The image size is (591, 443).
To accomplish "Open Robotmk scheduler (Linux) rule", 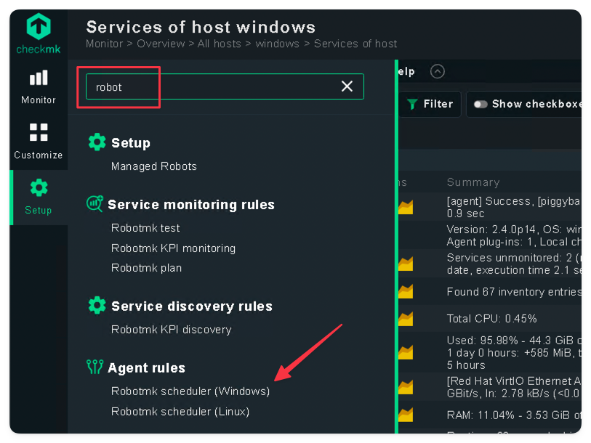I will pyautogui.click(x=180, y=412).
